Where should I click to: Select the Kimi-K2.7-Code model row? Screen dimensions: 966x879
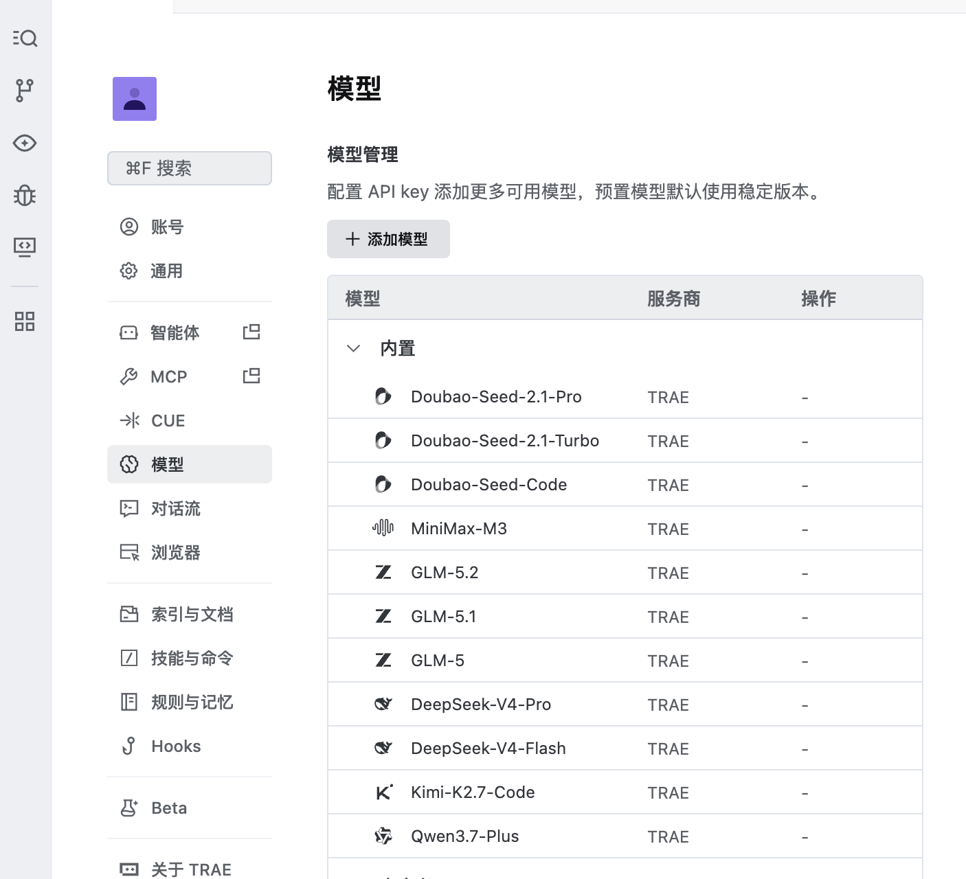[625, 792]
